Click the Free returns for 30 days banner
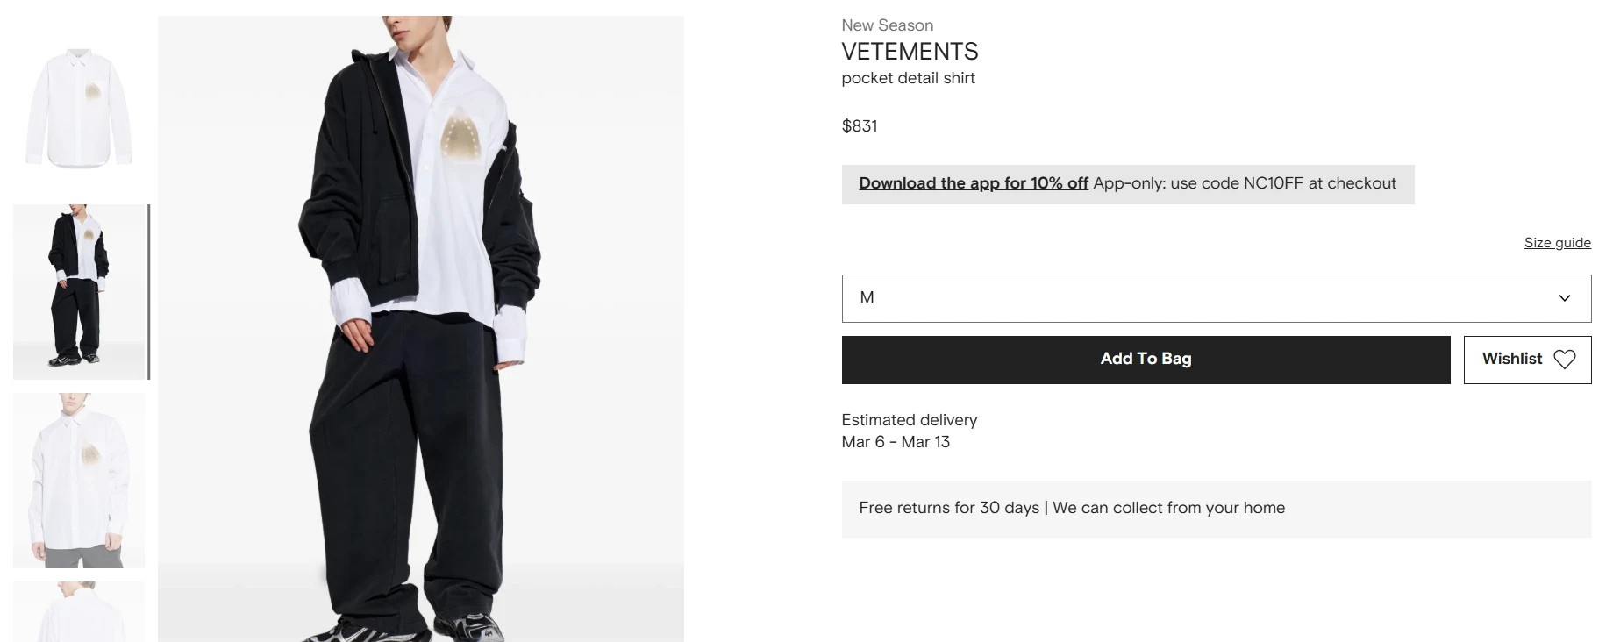This screenshot has width=1613, height=642. tap(1071, 508)
